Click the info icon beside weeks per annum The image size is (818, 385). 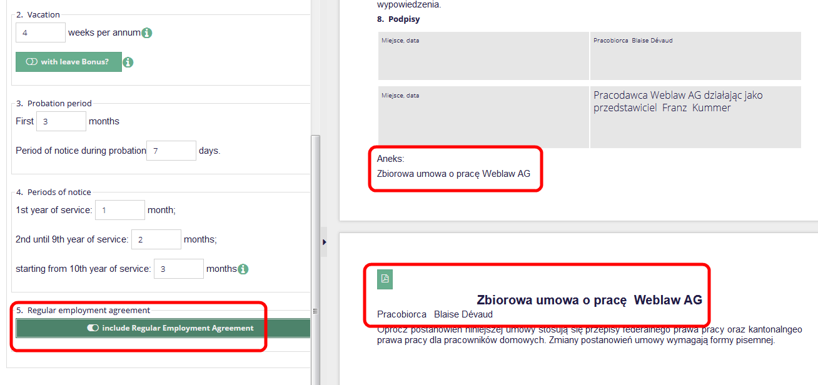point(147,33)
